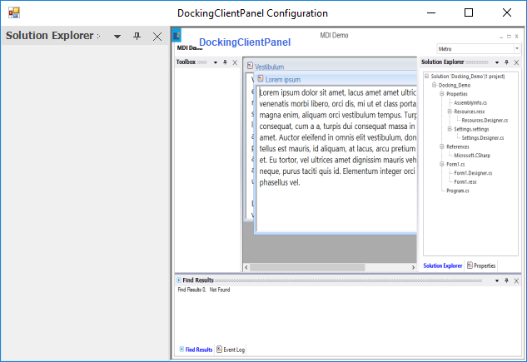Switch to the Properties tab
The height and width of the screenshot is (362, 527).
click(x=481, y=265)
